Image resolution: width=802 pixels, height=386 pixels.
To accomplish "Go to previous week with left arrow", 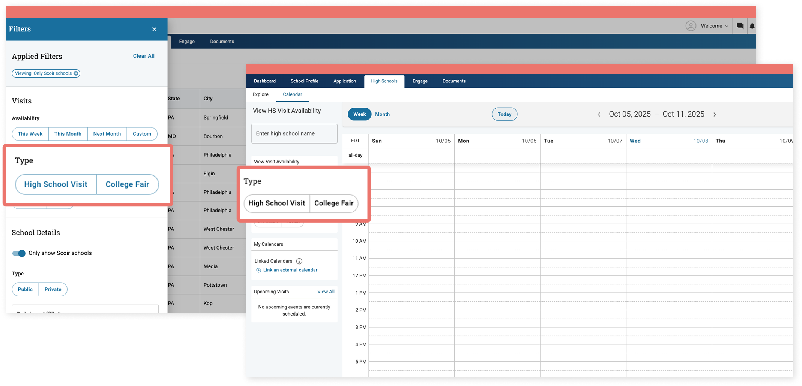I will click(599, 115).
